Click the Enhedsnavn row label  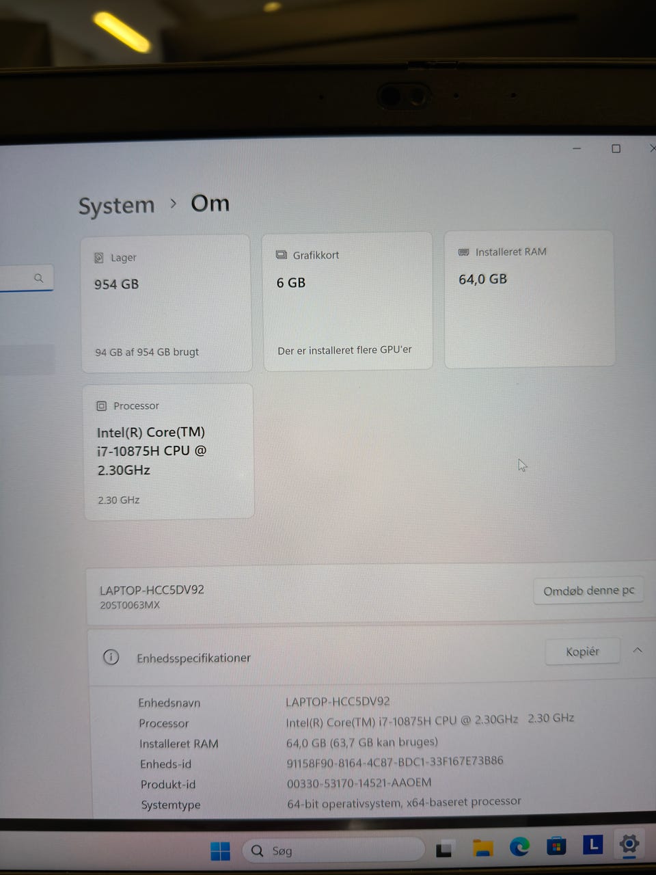click(169, 703)
